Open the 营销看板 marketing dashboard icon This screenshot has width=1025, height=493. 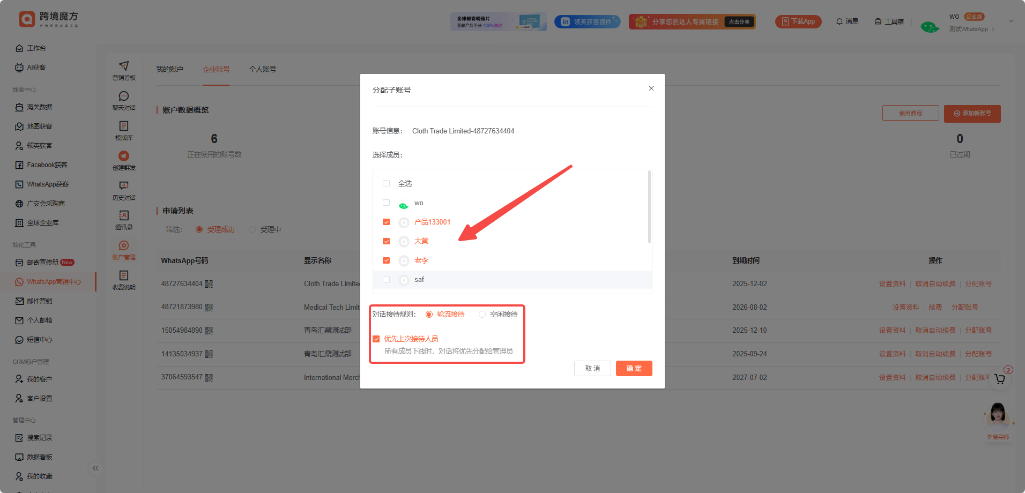(124, 66)
